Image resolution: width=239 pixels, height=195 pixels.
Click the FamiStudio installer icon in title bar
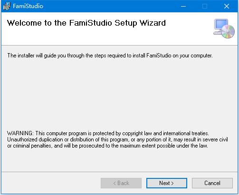pos(7,6)
